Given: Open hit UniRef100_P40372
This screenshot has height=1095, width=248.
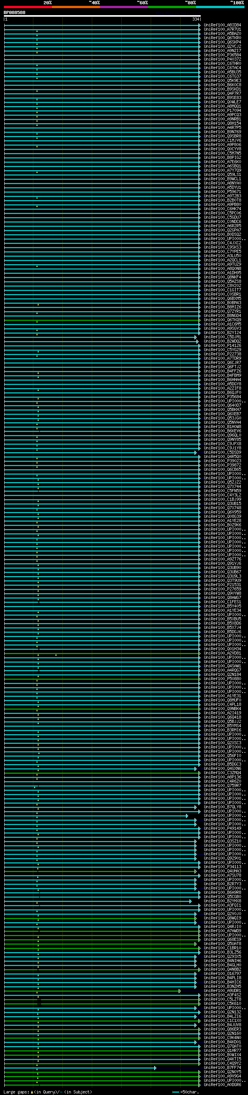Looking at the screenshot, I should point(222,59).
